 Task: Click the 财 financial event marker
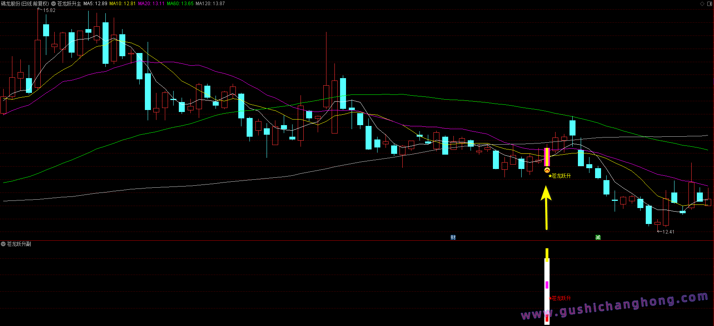point(453,238)
